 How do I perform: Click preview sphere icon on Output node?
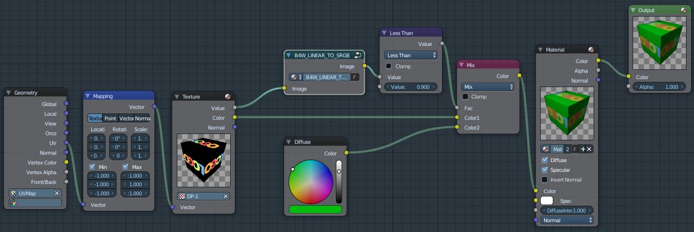(x=683, y=10)
